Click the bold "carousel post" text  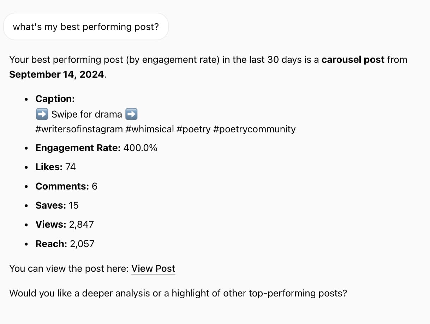353,60
